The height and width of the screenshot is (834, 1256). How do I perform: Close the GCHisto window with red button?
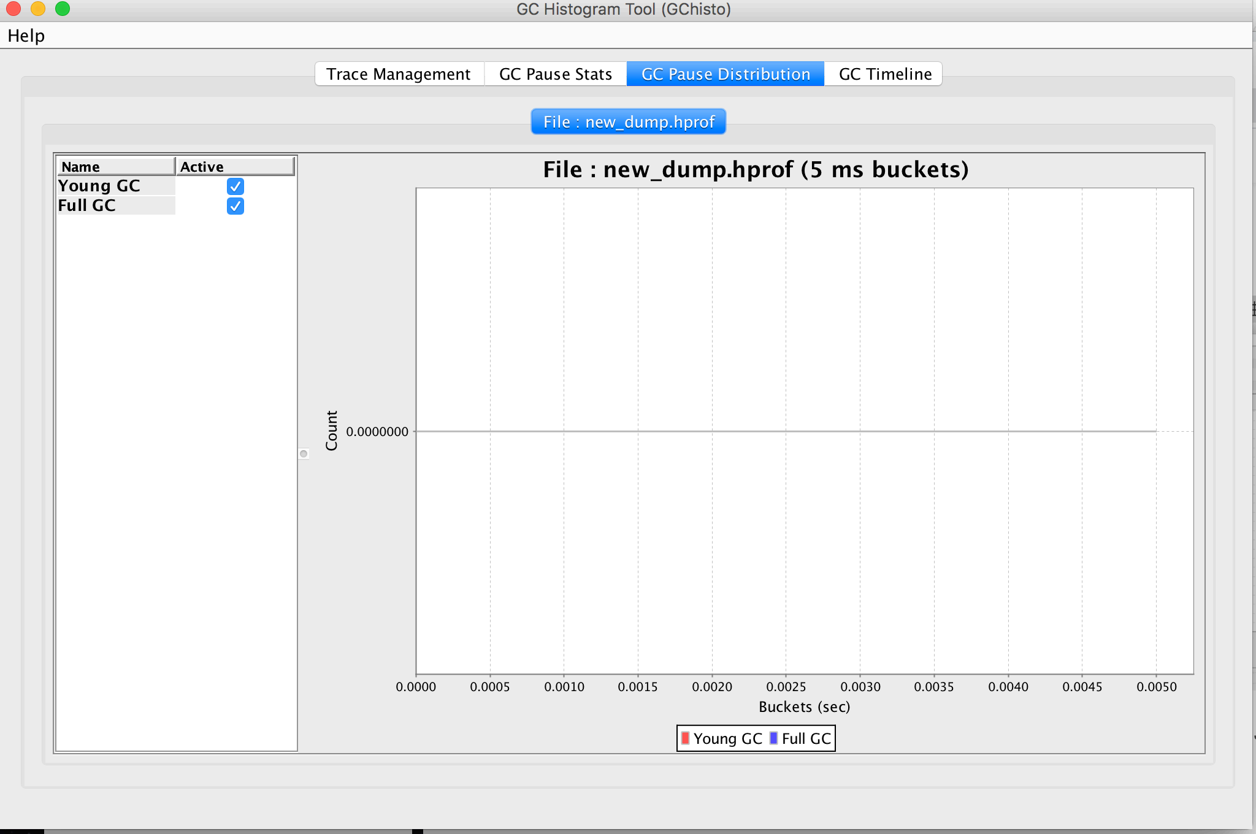pyautogui.click(x=13, y=9)
